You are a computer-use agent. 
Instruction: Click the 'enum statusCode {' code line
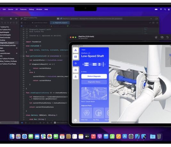coord(34,46)
